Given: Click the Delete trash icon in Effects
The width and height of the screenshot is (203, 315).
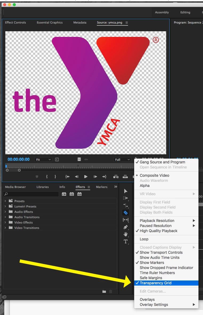Looking at the screenshot, I should click(x=111, y=291).
